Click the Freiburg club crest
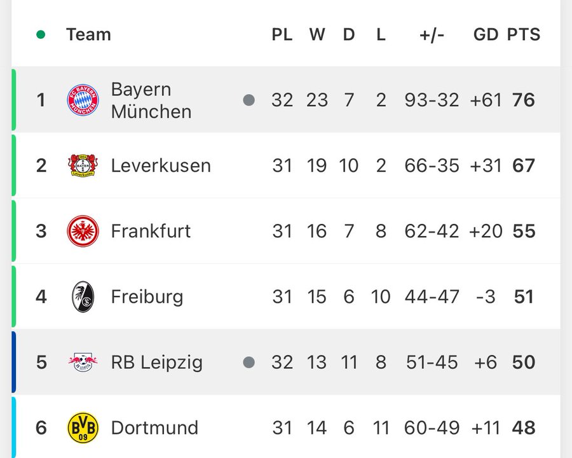Screen dimensions: 572x458 pyautogui.click(x=83, y=296)
